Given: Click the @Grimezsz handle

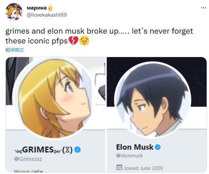Looking at the screenshot, I should [x=28, y=159].
